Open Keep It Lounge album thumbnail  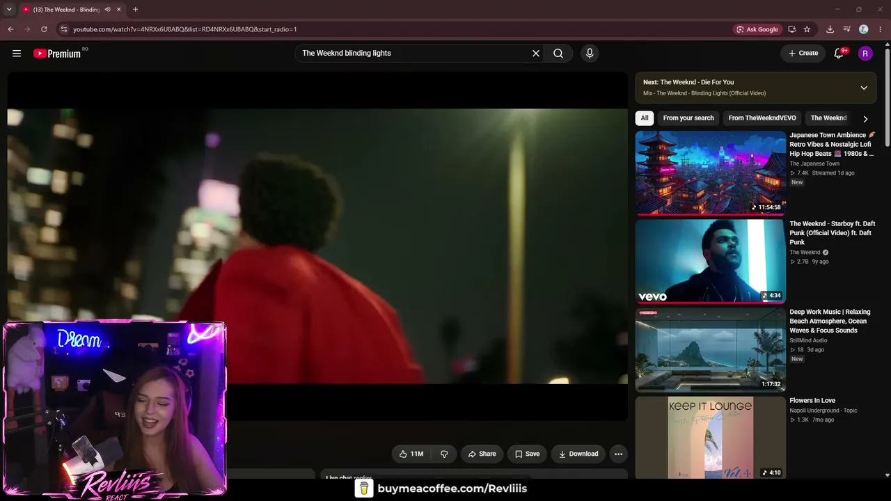(711, 437)
